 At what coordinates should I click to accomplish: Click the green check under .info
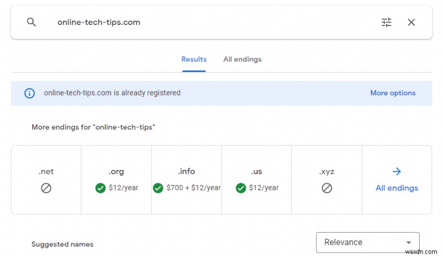click(158, 188)
